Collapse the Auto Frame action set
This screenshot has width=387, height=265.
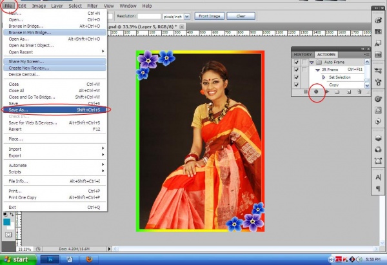[x=310, y=62]
